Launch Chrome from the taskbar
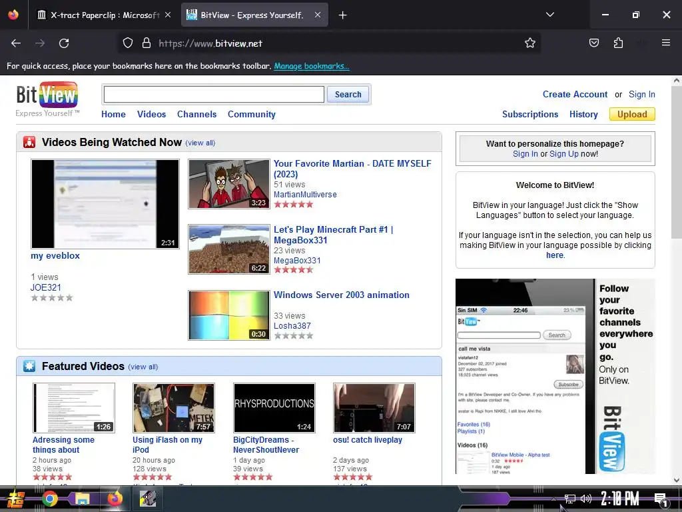 [49, 499]
